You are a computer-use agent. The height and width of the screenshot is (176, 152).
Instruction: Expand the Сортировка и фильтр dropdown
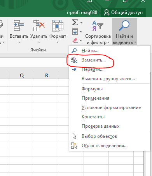(108, 42)
